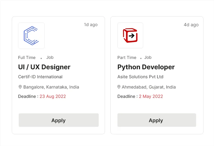Click the location pin beside Bangalore
Screen dimensions: 214x146
[x=20, y=87]
